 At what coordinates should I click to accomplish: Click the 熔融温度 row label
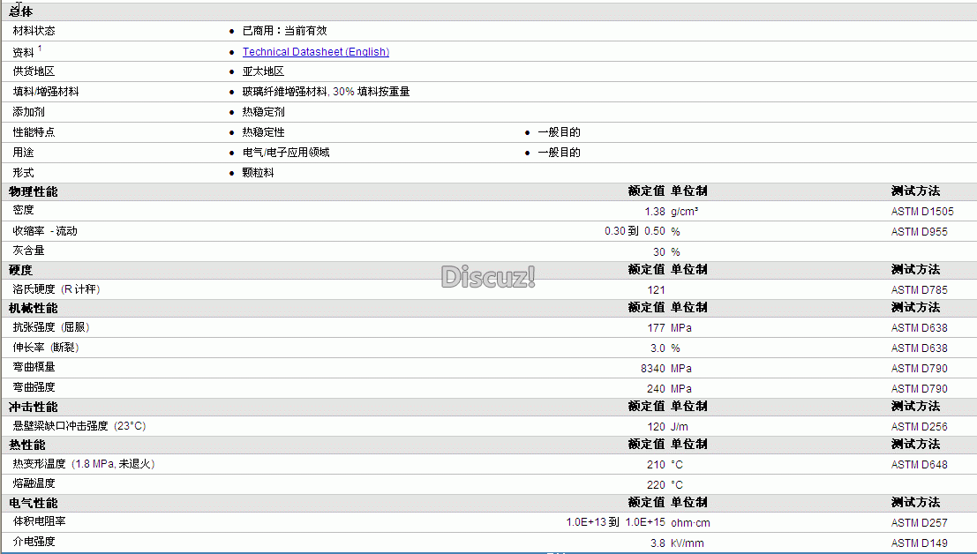click(x=34, y=483)
